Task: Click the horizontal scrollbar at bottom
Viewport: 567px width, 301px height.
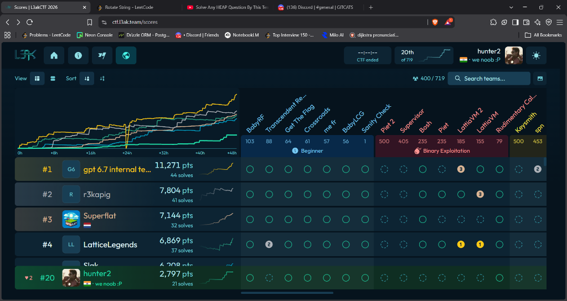Action: coord(287,293)
